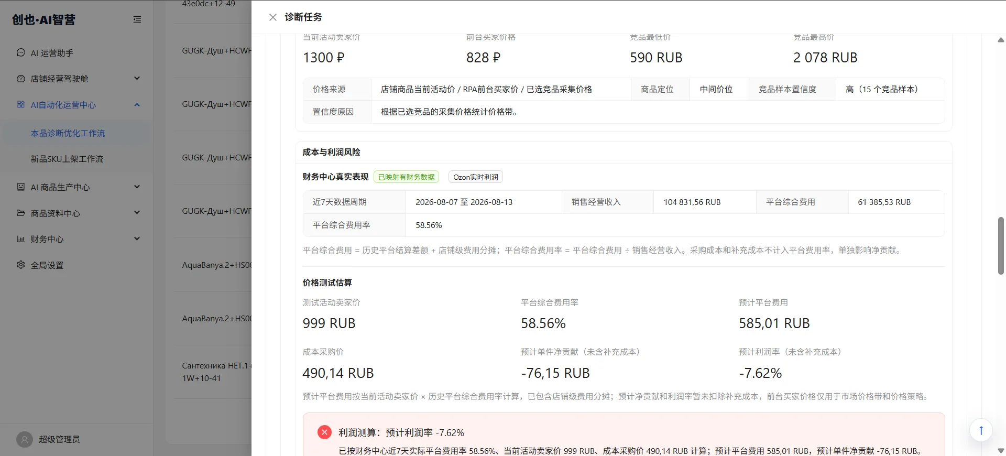The height and width of the screenshot is (456, 1006).
Task: Expand the 财务中心 chevron
Action: point(137,238)
